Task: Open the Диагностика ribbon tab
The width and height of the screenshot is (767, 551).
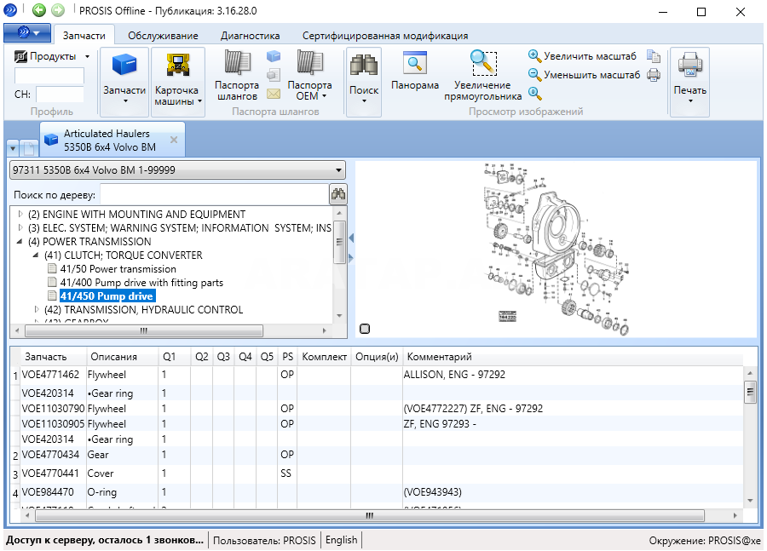Action: [x=250, y=36]
